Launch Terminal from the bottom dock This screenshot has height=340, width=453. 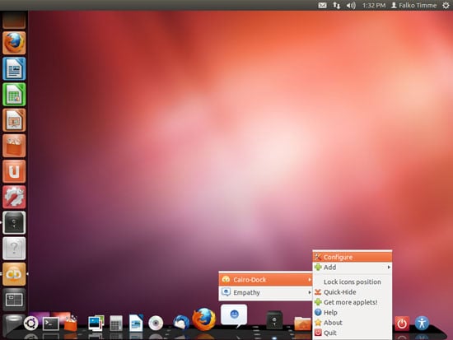[x=51, y=324]
